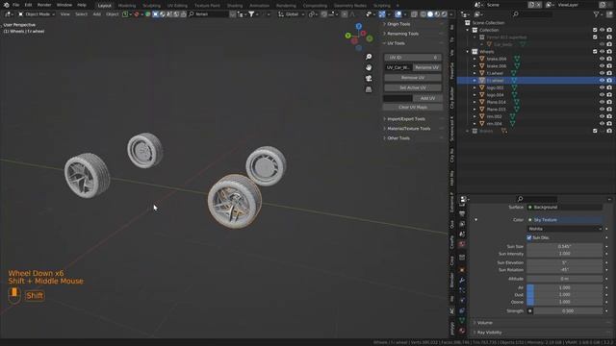Image resolution: width=616 pixels, height=346 pixels.
Task: Click the Sky Texture color node button
Action: (565, 220)
